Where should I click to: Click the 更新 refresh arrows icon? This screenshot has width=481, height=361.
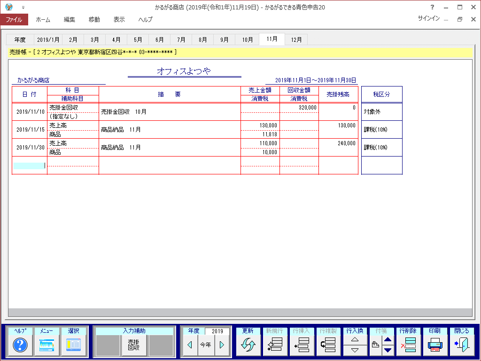pyautogui.click(x=248, y=345)
